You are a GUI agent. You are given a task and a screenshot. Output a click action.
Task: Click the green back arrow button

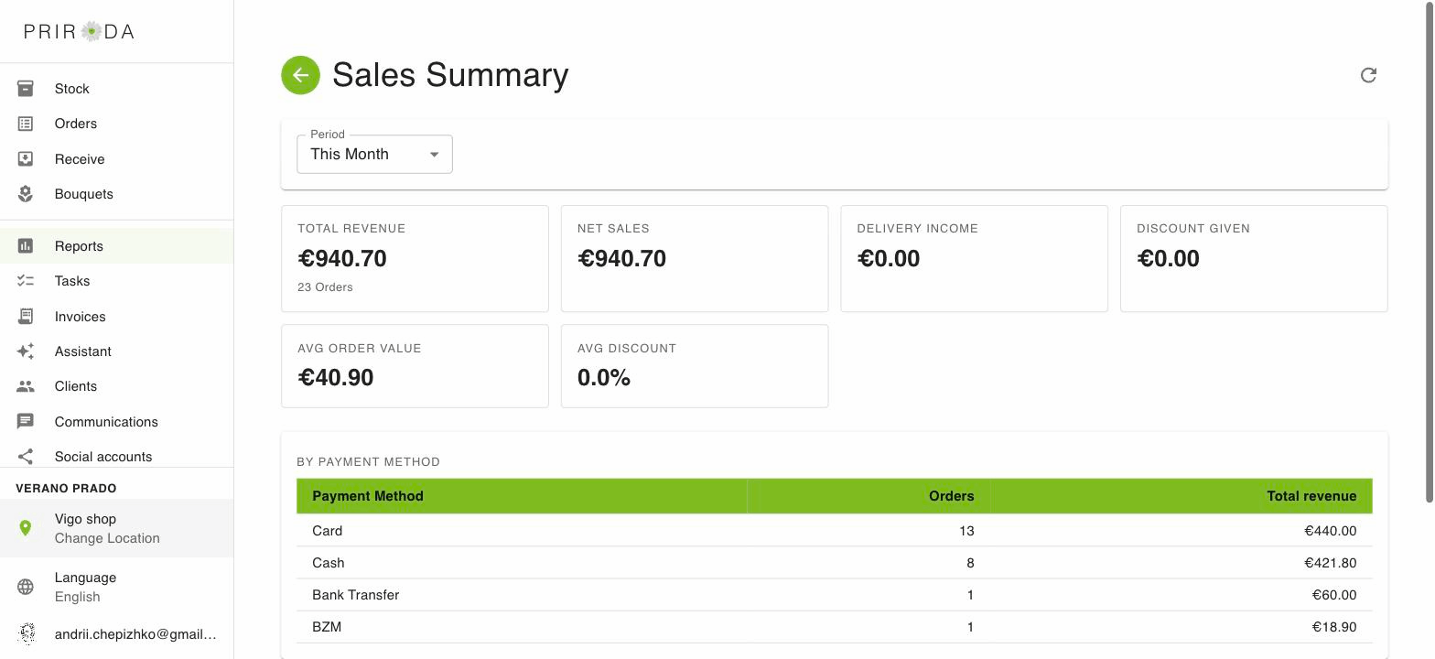pos(300,75)
